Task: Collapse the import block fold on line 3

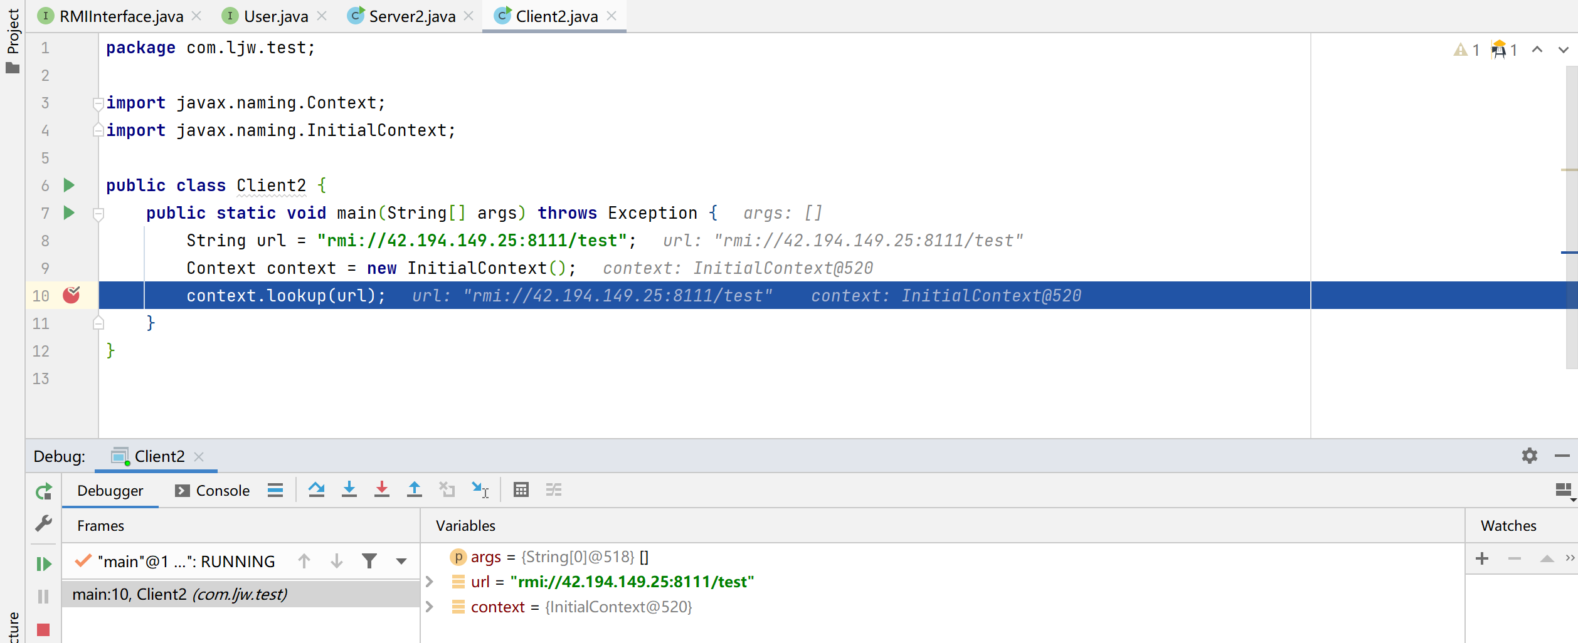Action: click(98, 103)
